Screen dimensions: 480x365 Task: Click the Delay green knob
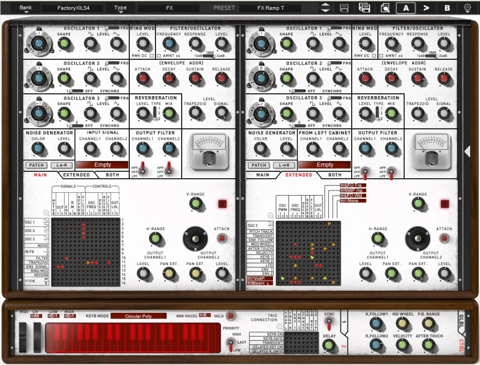(329, 345)
